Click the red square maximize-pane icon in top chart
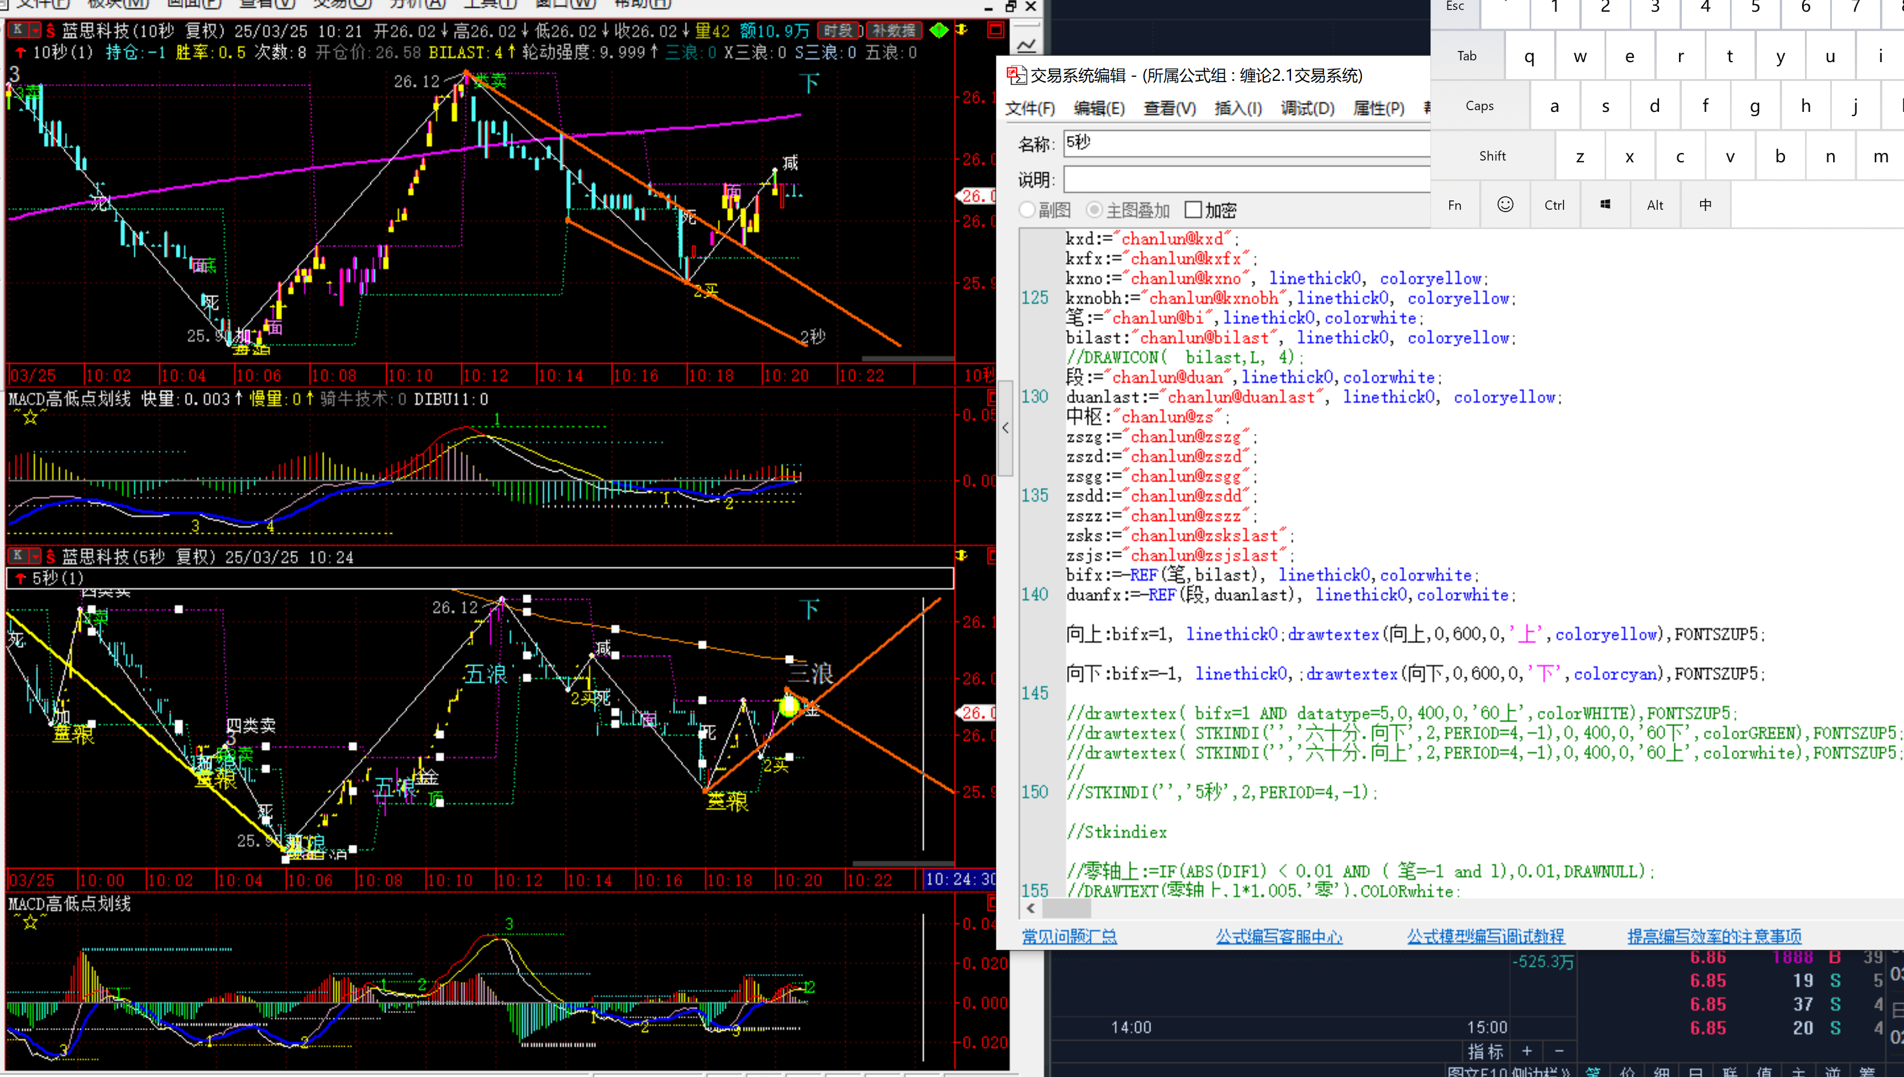 [x=996, y=30]
